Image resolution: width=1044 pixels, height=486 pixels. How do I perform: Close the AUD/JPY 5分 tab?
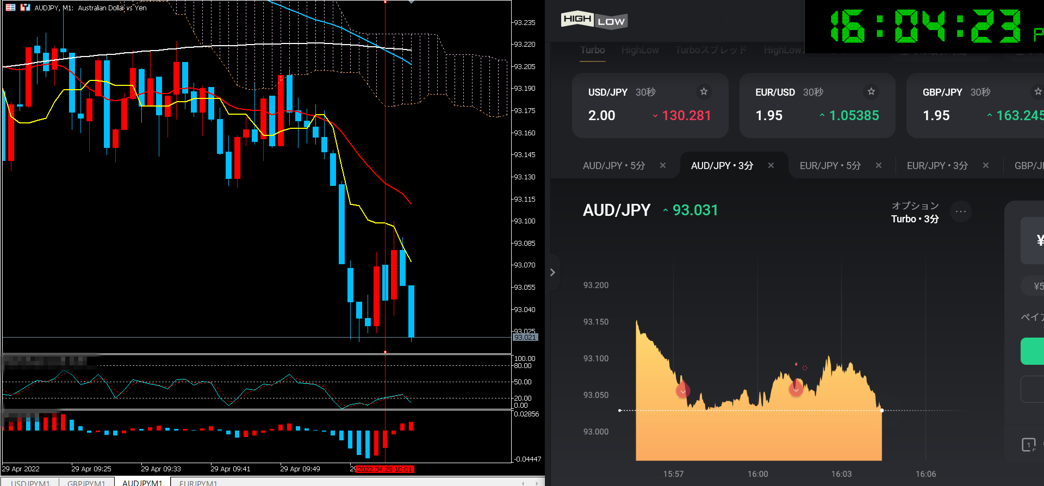[663, 165]
